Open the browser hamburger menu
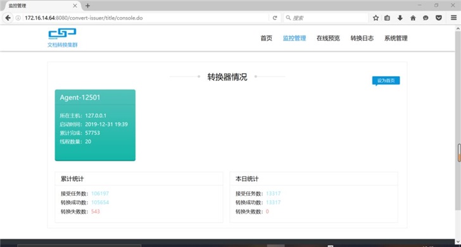This screenshot has width=461, height=247. tap(453, 18)
